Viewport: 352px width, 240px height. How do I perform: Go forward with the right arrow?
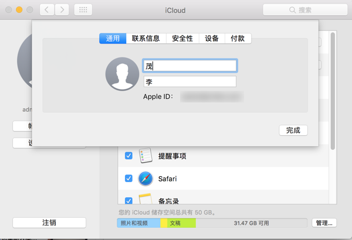(x=62, y=10)
